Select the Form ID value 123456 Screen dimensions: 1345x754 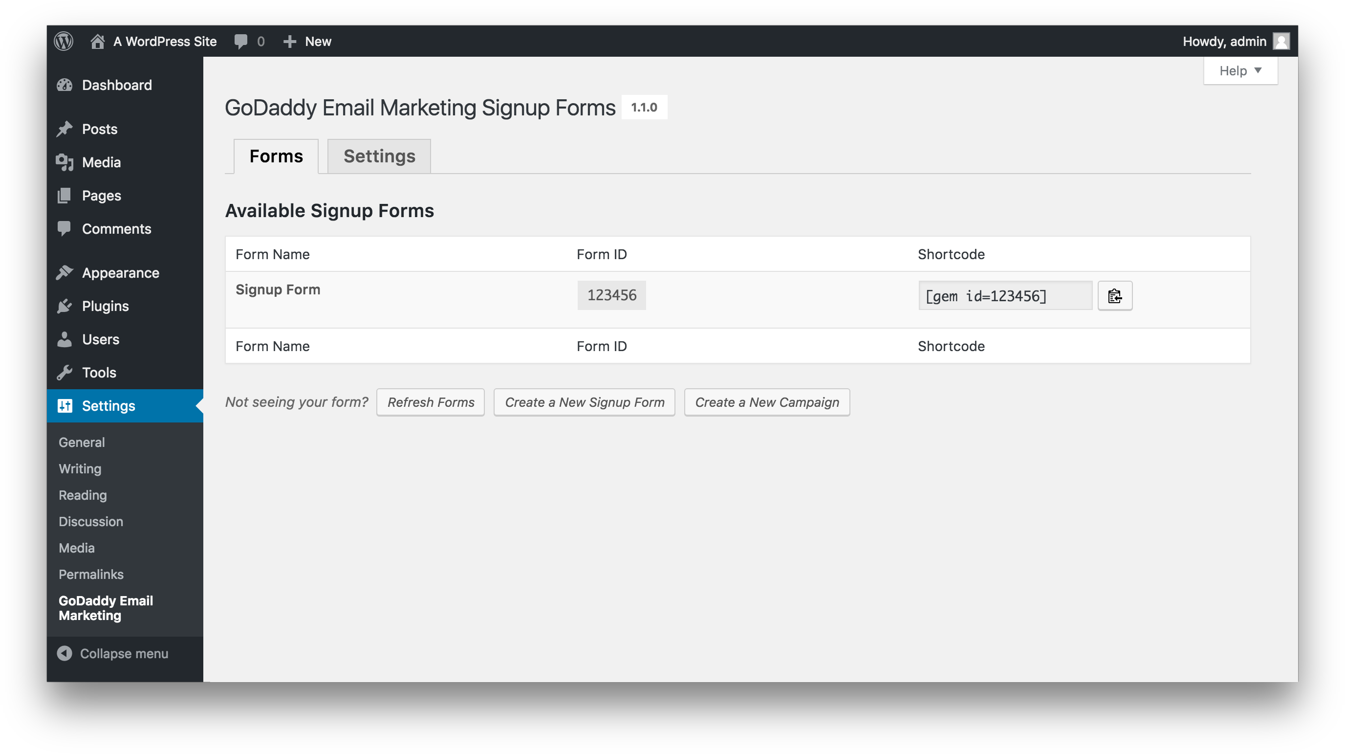[x=611, y=295]
